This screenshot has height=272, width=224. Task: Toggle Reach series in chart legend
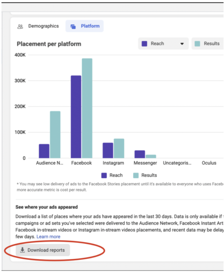click(112, 175)
